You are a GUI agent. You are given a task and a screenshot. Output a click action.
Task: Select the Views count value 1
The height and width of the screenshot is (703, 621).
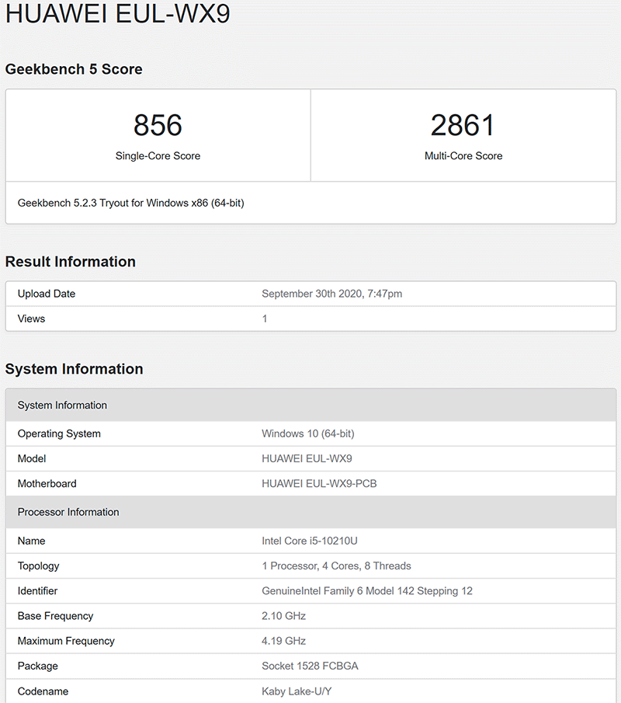click(x=265, y=318)
